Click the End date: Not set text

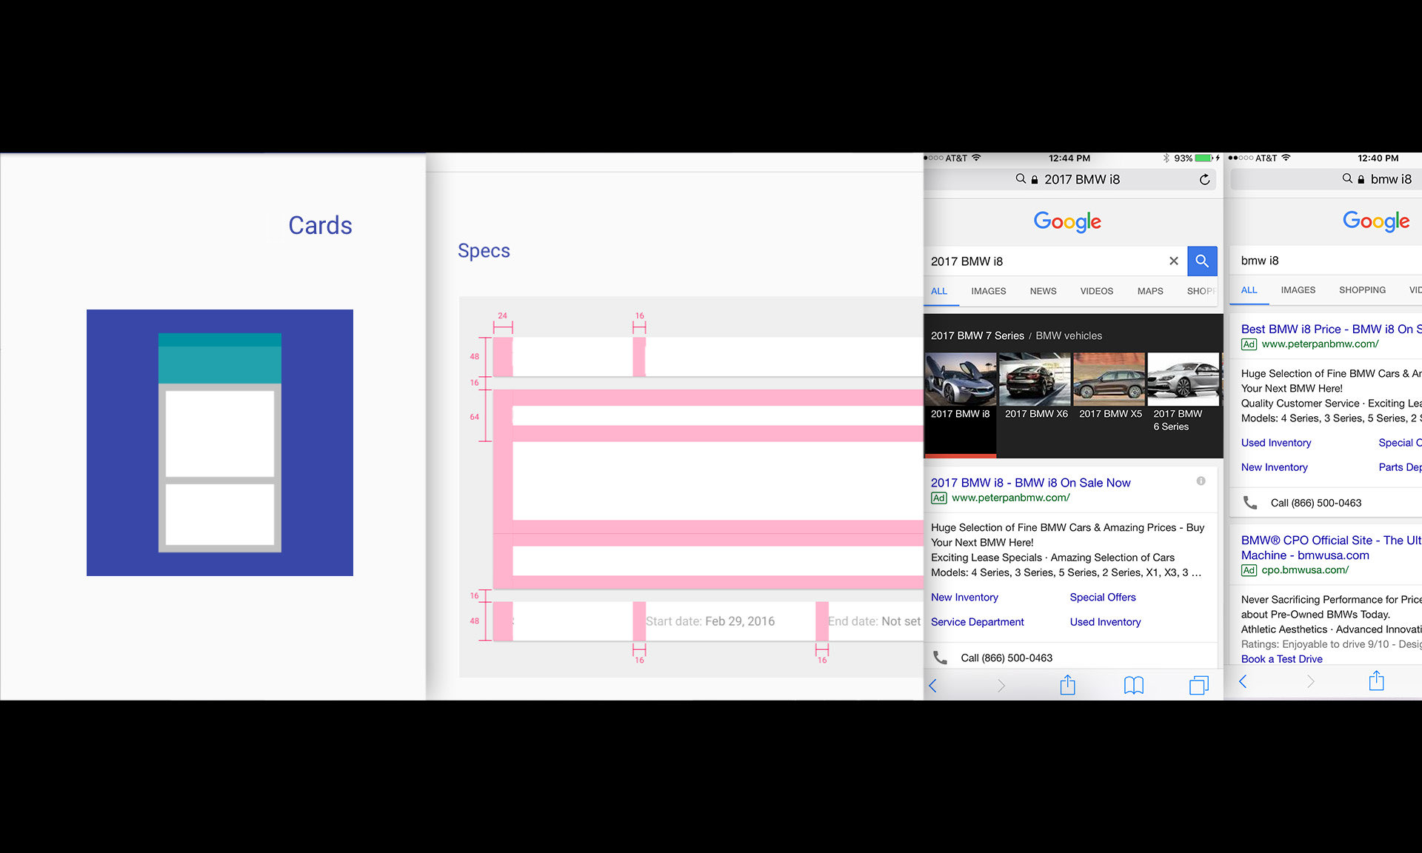[x=874, y=621]
